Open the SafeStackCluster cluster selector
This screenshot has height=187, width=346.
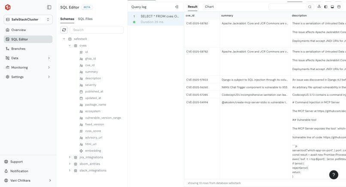pyautogui.click(x=28, y=19)
